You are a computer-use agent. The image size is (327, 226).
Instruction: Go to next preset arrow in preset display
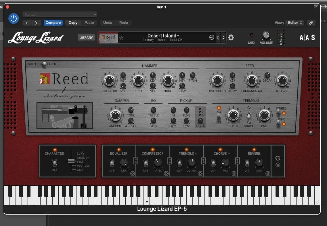223,38
